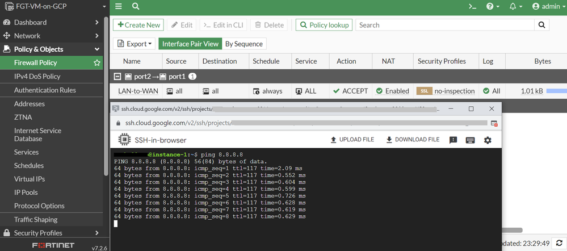Viewport: 567px width, 251px height.
Task: Click the Edit policy button
Action: click(x=182, y=25)
